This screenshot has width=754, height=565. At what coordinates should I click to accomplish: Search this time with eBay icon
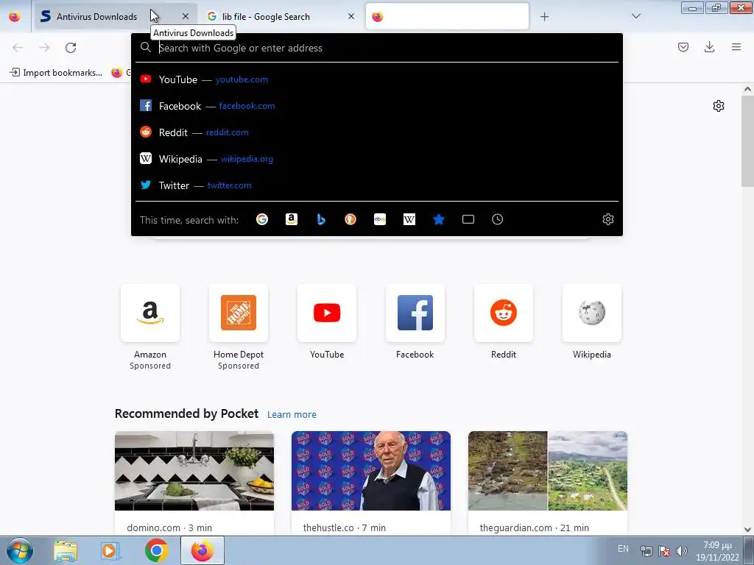click(380, 219)
